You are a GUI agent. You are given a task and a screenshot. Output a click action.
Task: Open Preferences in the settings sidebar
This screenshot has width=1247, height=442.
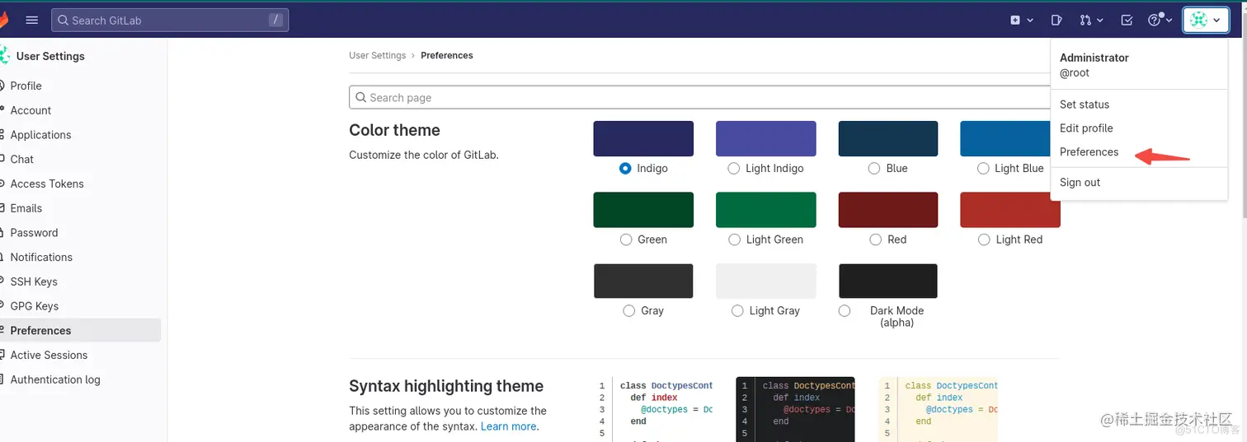80,330
